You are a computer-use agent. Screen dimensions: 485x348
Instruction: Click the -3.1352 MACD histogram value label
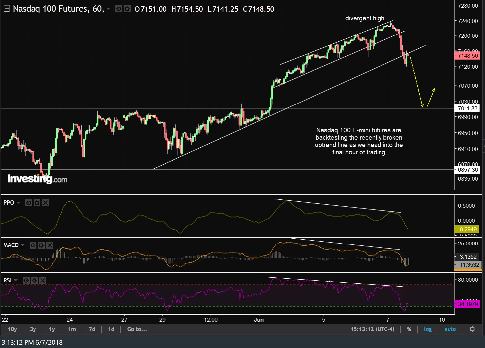click(x=467, y=257)
